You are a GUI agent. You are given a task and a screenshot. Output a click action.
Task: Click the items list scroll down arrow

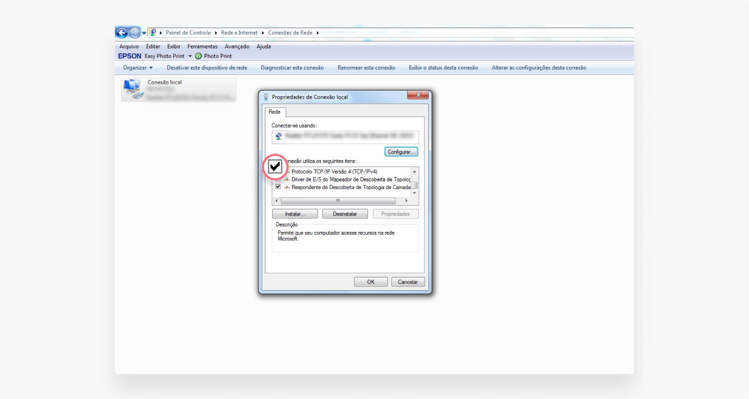click(414, 193)
